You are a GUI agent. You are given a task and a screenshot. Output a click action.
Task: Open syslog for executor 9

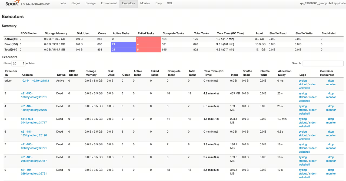(302, 170)
